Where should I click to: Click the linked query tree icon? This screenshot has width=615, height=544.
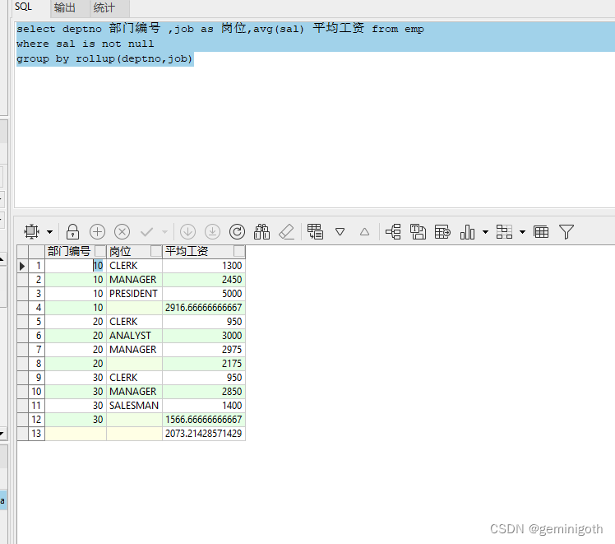point(393,231)
